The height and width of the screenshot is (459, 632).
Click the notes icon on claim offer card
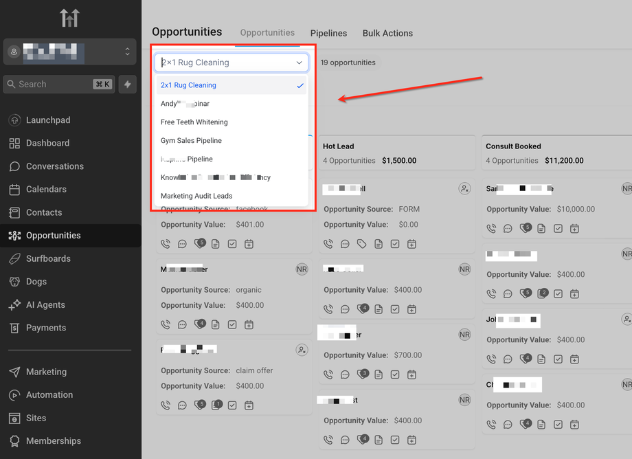point(216,405)
